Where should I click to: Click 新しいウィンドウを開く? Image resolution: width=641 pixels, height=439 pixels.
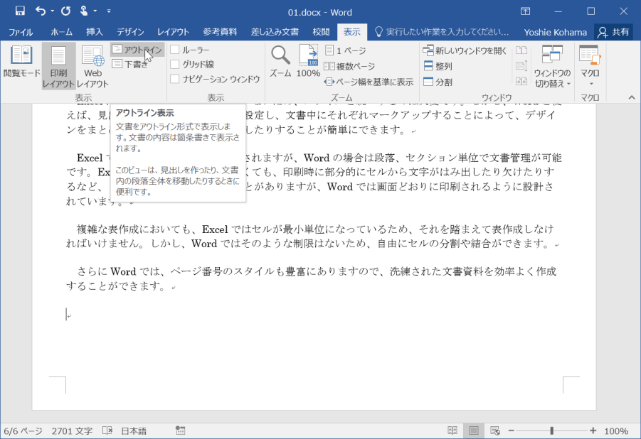pyautogui.click(x=465, y=50)
